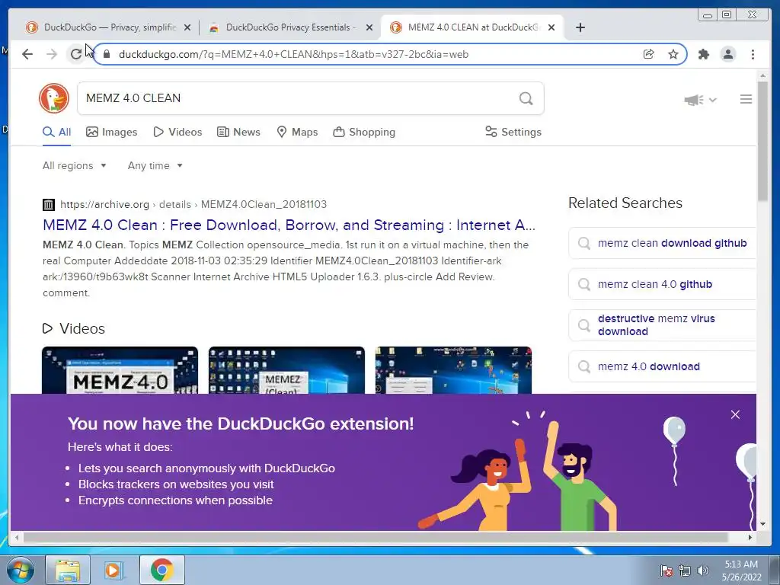Viewport: 780px width, 585px height.
Task: Open Windows Explorer from the taskbar
Action: point(68,570)
